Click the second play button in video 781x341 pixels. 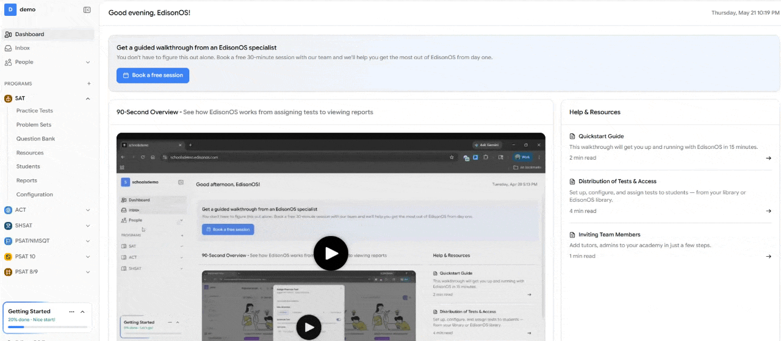(309, 328)
